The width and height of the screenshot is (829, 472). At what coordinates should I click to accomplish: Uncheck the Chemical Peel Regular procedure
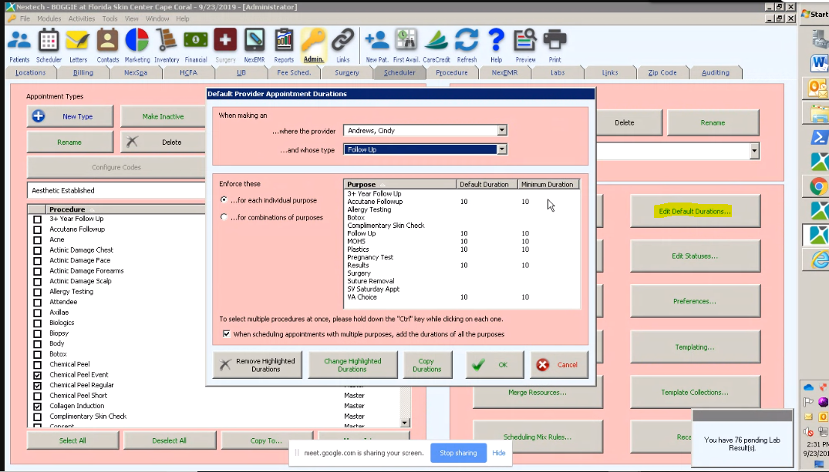tap(37, 385)
